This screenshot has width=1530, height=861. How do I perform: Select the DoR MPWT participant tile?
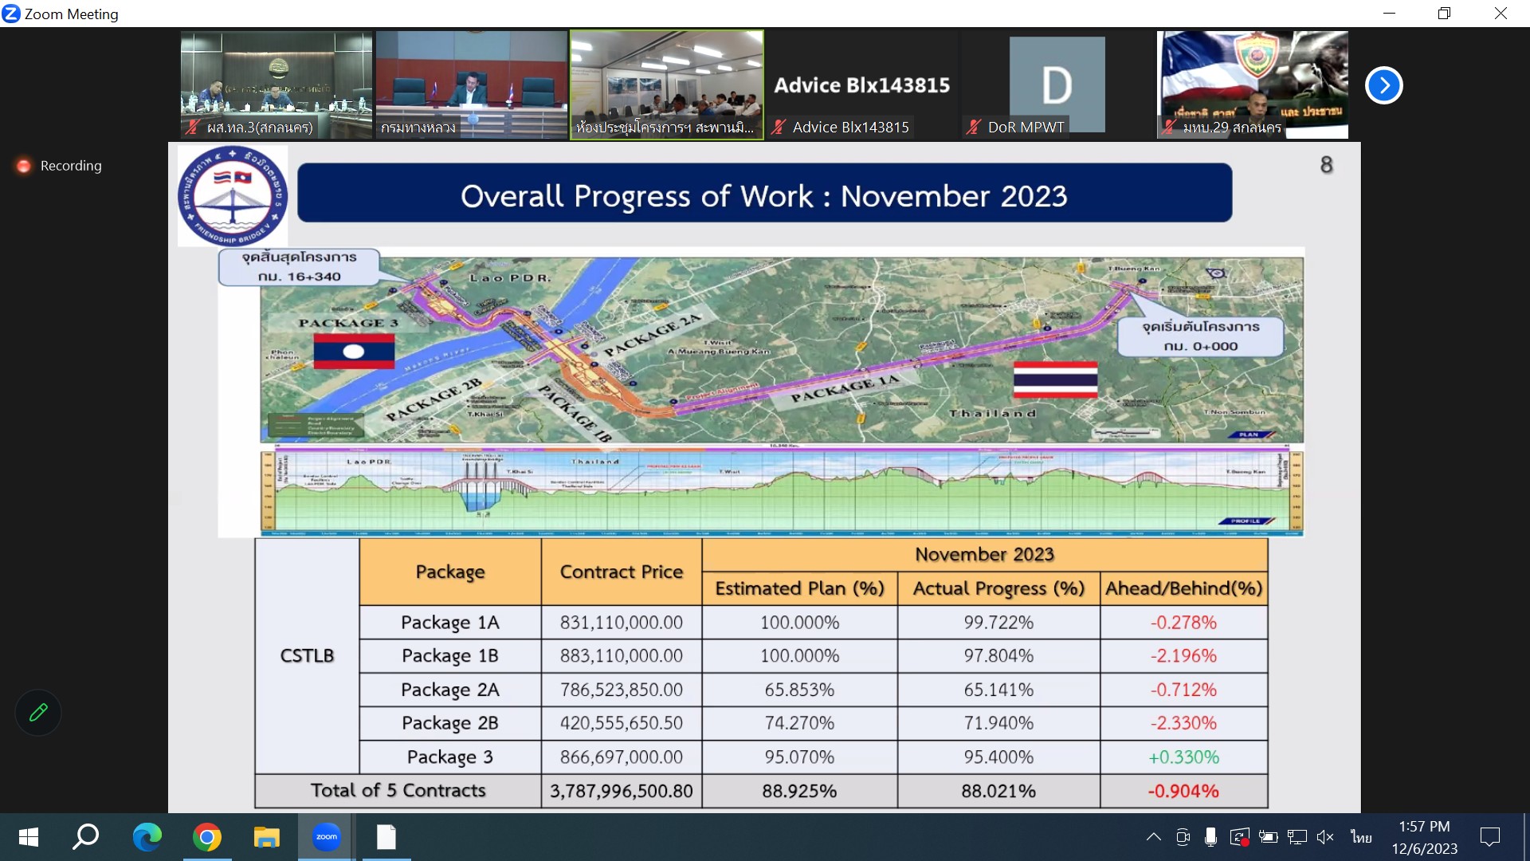[1057, 85]
